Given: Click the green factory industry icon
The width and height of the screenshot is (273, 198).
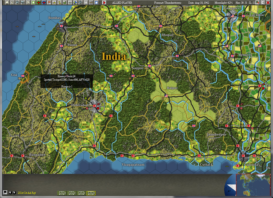Looking at the screenshot, I should click(65, 3).
